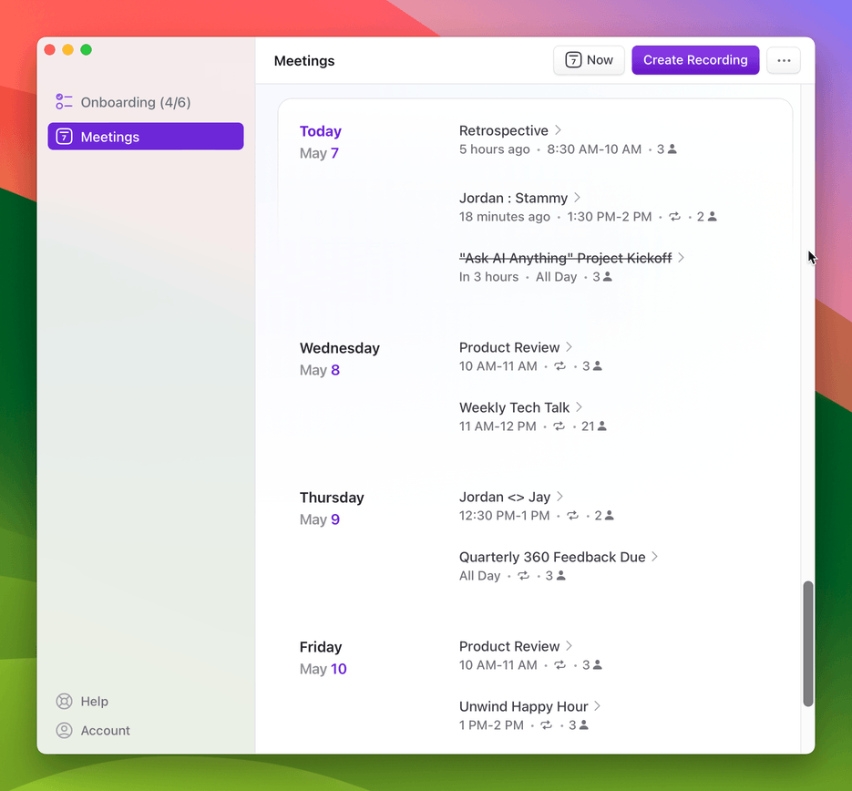
Task: Click the Meetings calendar icon in sidebar
Action: tap(64, 137)
